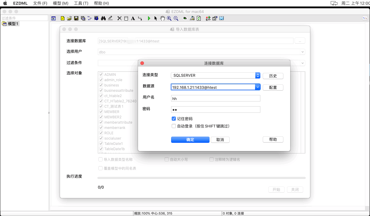Open the EZDML application menu
The image size is (370, 216).
[20, 3]
